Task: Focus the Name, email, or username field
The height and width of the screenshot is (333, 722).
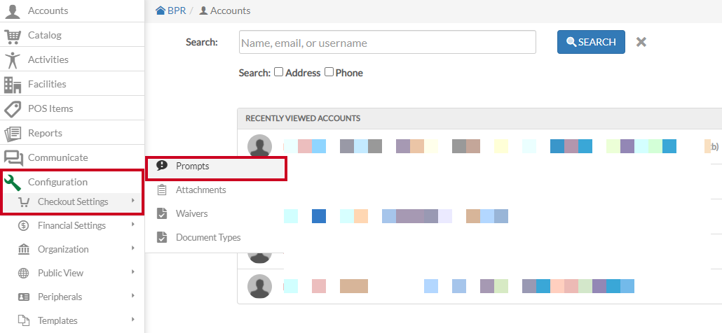Action: pyautogui.click(x=387, y=42)
